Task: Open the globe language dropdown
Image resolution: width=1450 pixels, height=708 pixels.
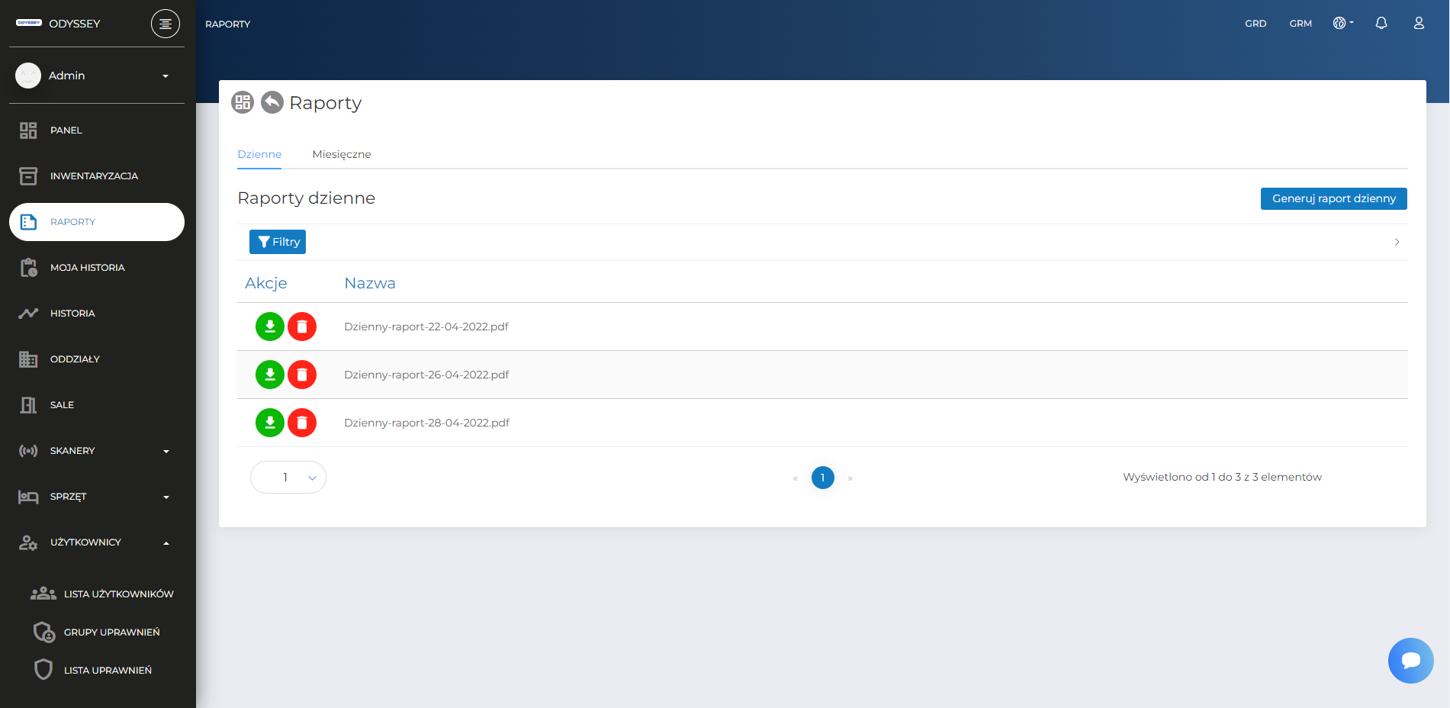Action: pyautogui.click(x=1343, y=23)
